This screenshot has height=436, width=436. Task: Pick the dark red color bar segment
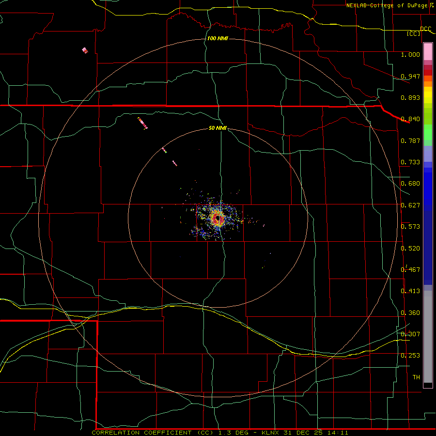pos(428,73)
